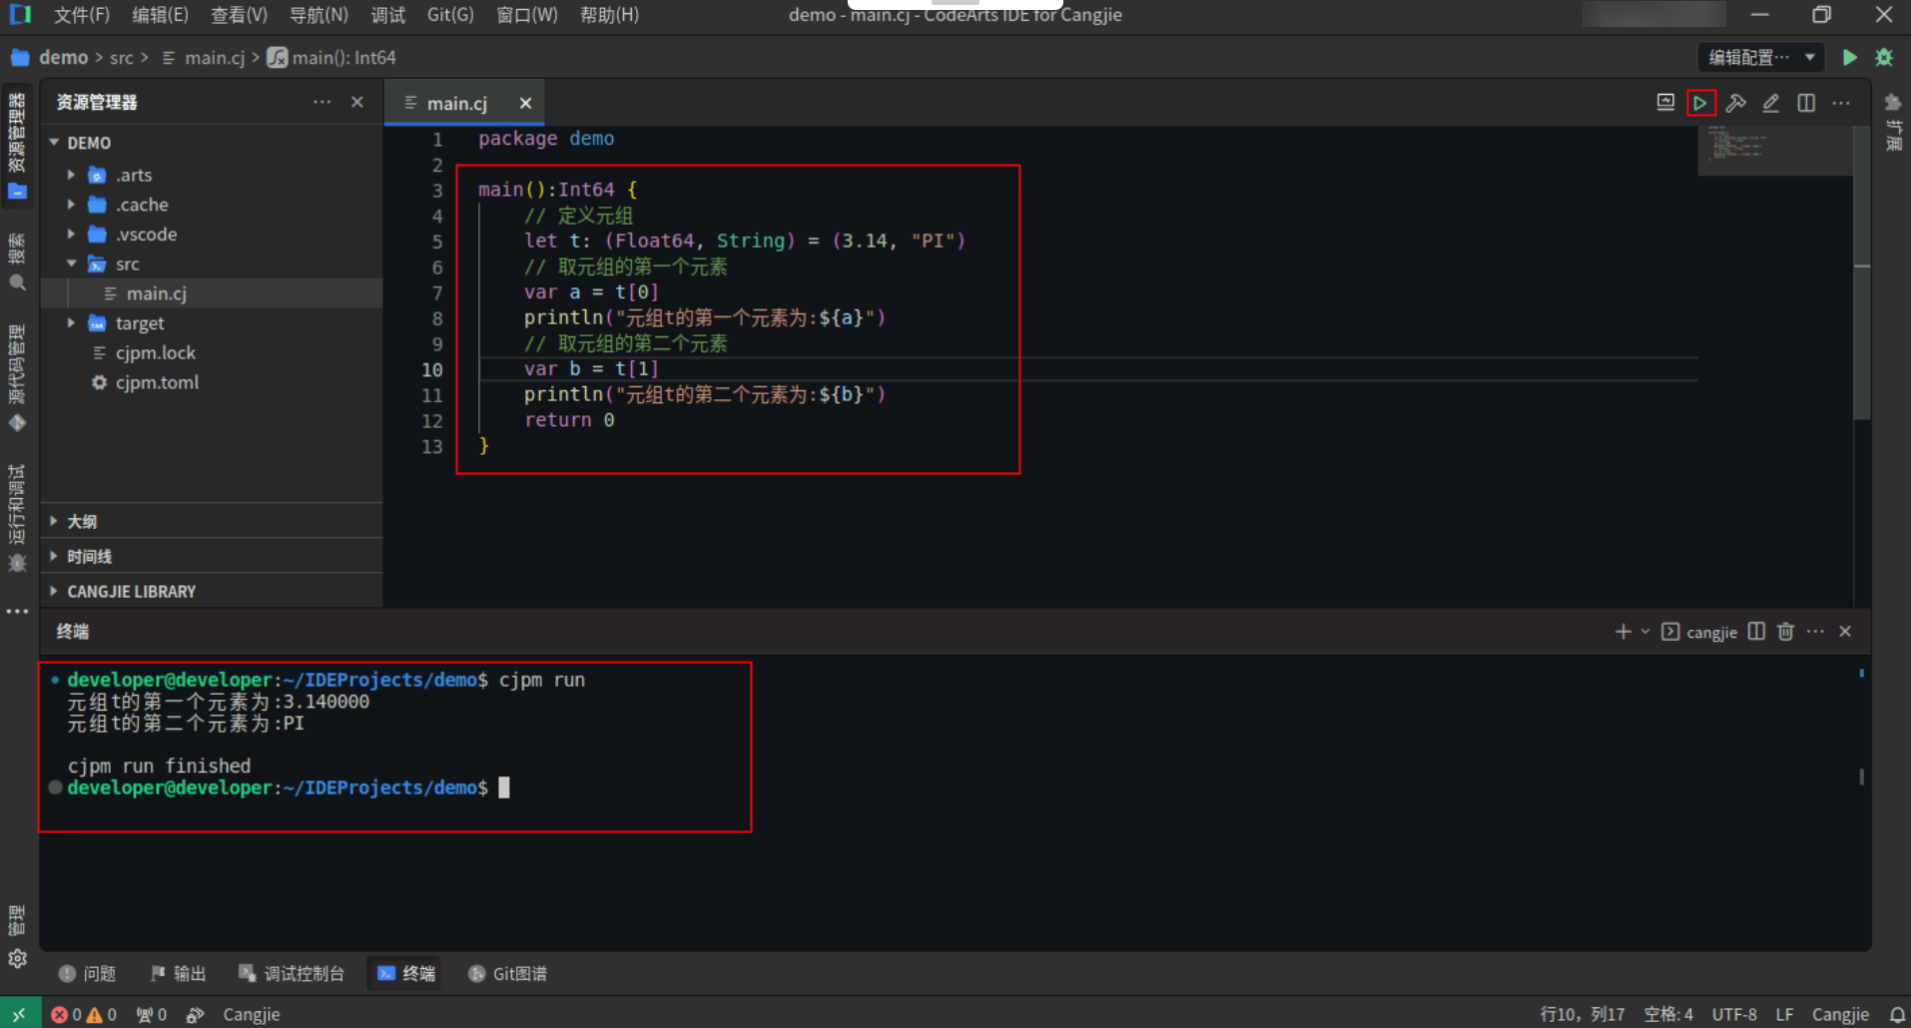1911x1028 pixels.
Task: Expand the .arts folder
Action: [x=71, y=175]
